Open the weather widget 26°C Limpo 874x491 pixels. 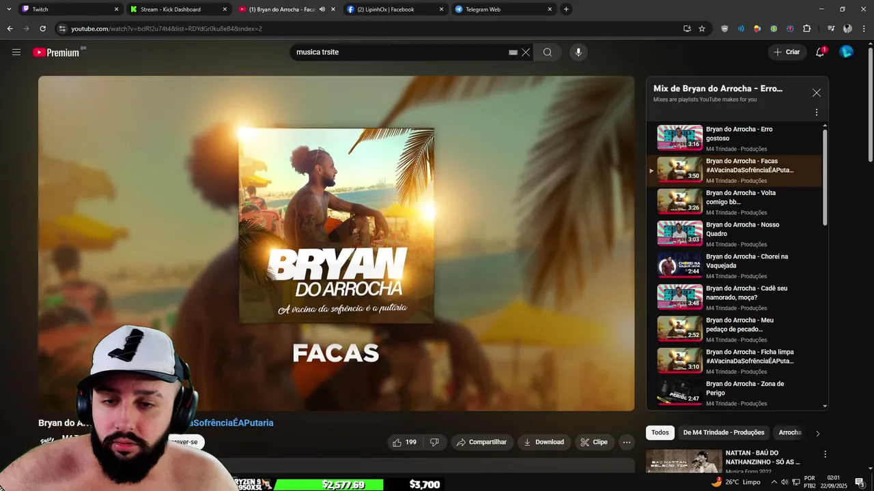tap(736, 481)
